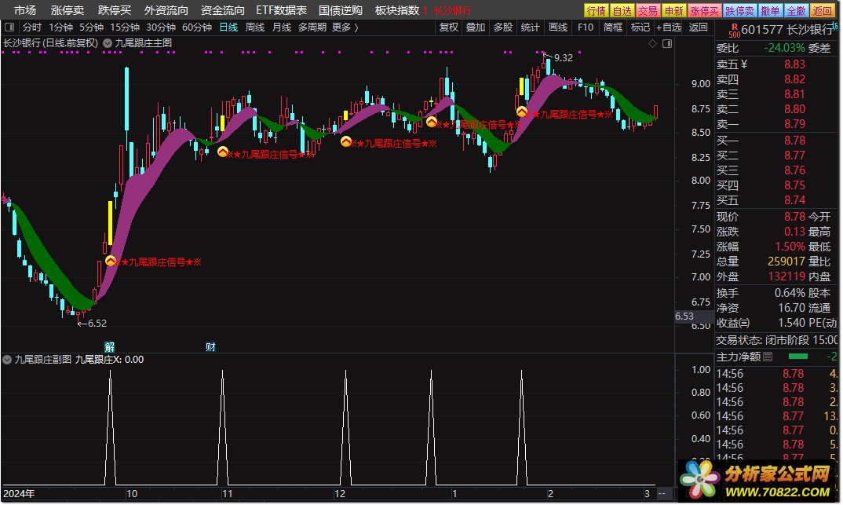843x505 pixels.
Task: Click the 叠加 overlay toolbar item
Action: pyautogui.click(x=475, y=27)
